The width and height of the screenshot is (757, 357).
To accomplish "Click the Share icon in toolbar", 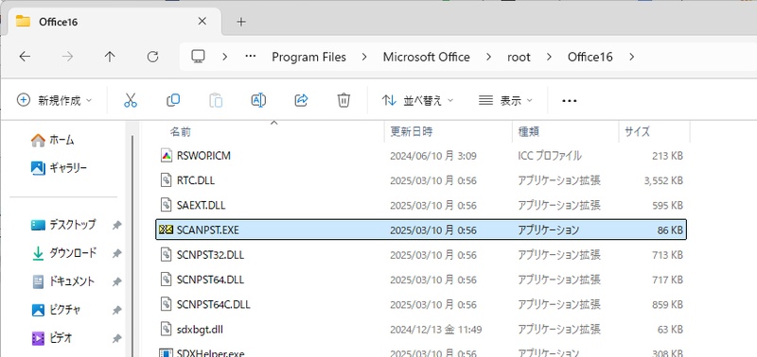I will click(x=301, y=100).
